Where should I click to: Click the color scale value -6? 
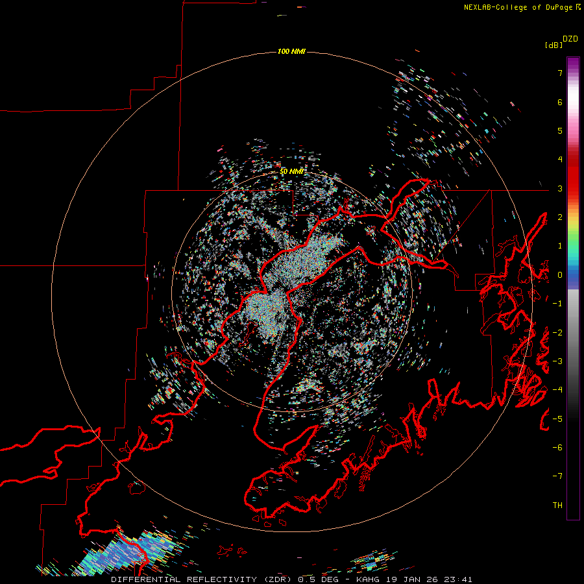557,448
